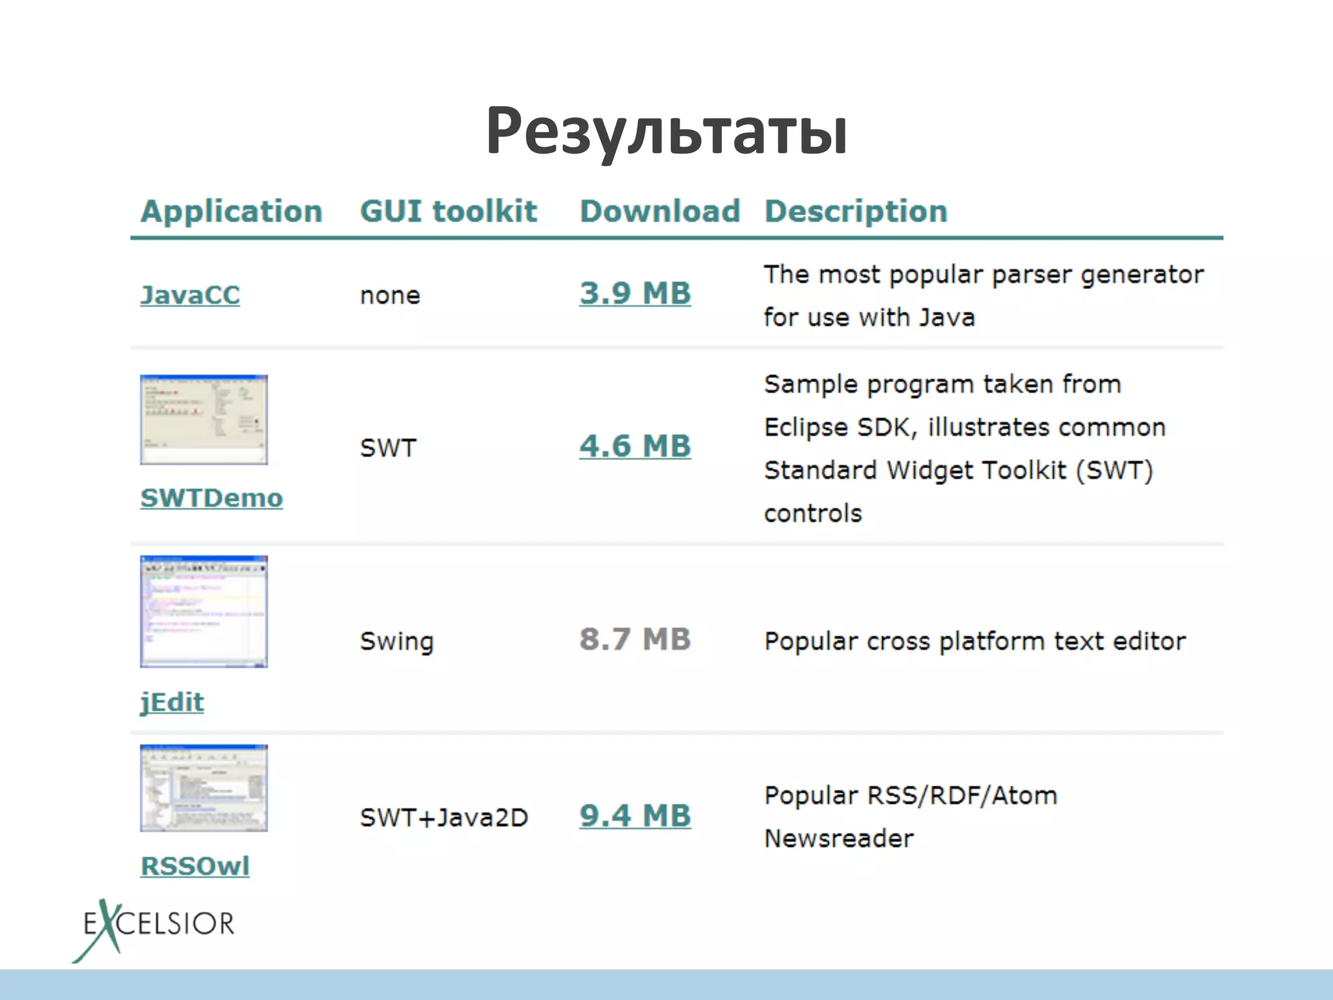
Task: Click the Application column header
Action: coord(232,212)
